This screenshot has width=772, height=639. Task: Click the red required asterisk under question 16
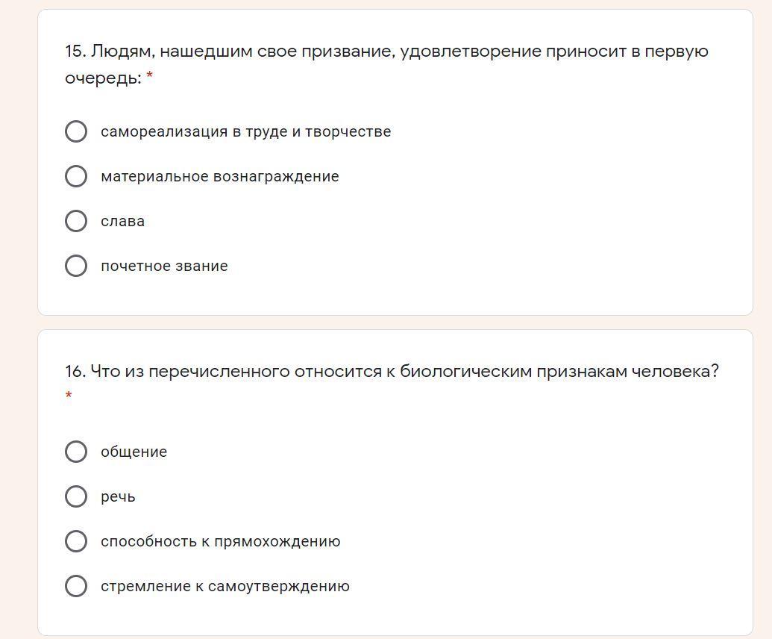tap(69, 396)
